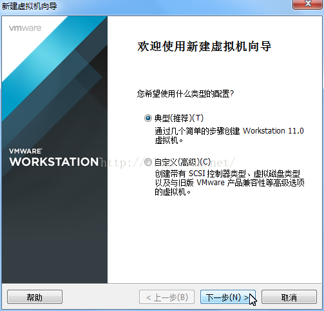Click the 典型(推荐)(T) option label

[179, 118]
